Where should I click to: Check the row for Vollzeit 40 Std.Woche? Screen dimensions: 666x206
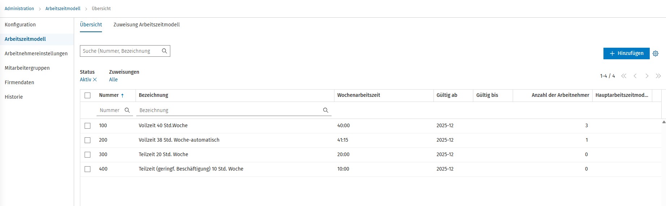pos(87,126)
